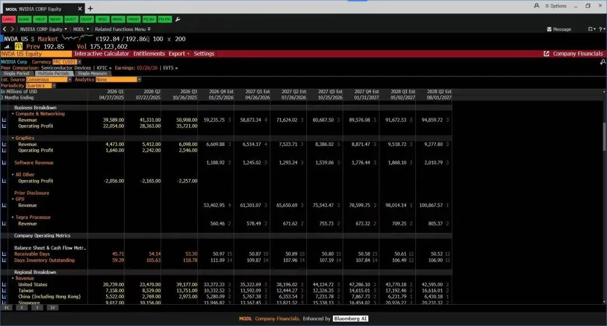
Task: Open a new tab with plus
Action: [x=90, y=8]
